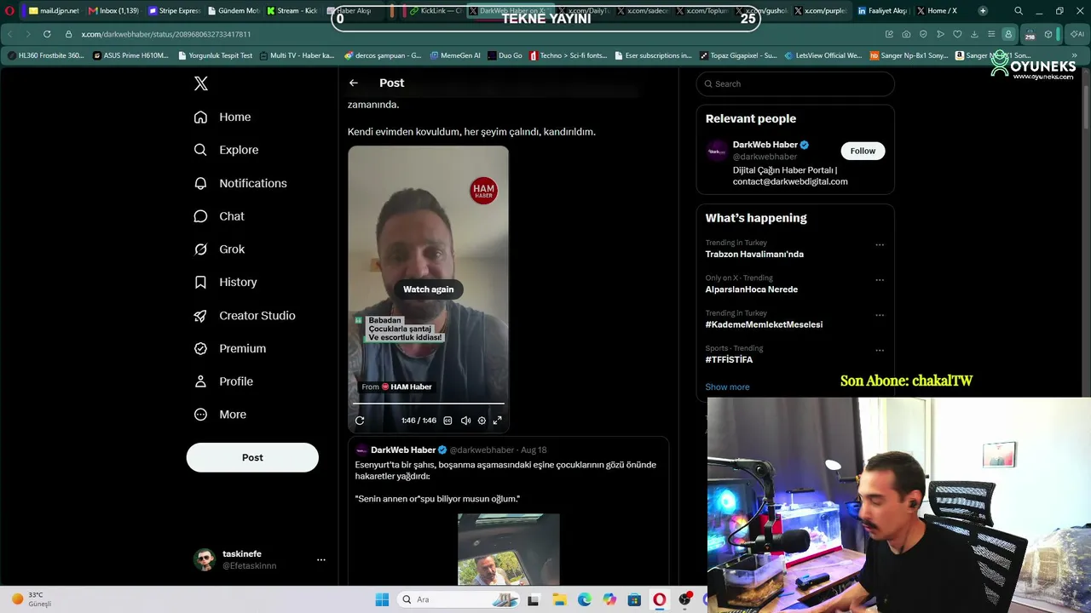Image resolution: width=1091 pixels, height=613 pixels.
Task: Click the Aug 18 quoted post date
Action: (x=534, y=450)
